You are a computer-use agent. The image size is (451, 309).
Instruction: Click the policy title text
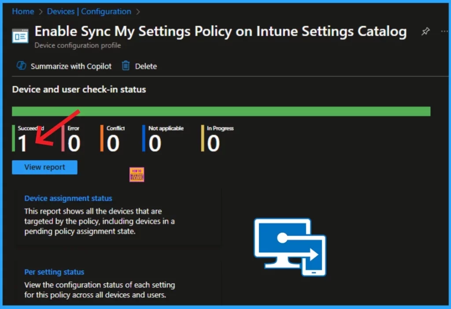[x=221, y=31]
